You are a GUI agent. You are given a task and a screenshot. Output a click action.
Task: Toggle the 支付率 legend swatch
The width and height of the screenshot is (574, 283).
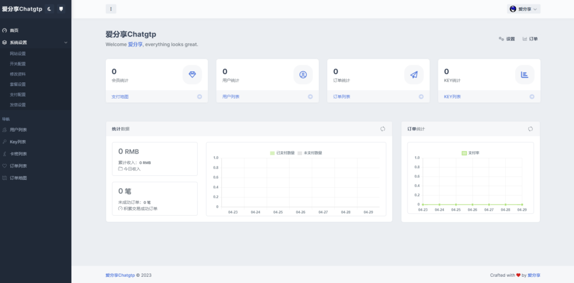click(464, 153)
